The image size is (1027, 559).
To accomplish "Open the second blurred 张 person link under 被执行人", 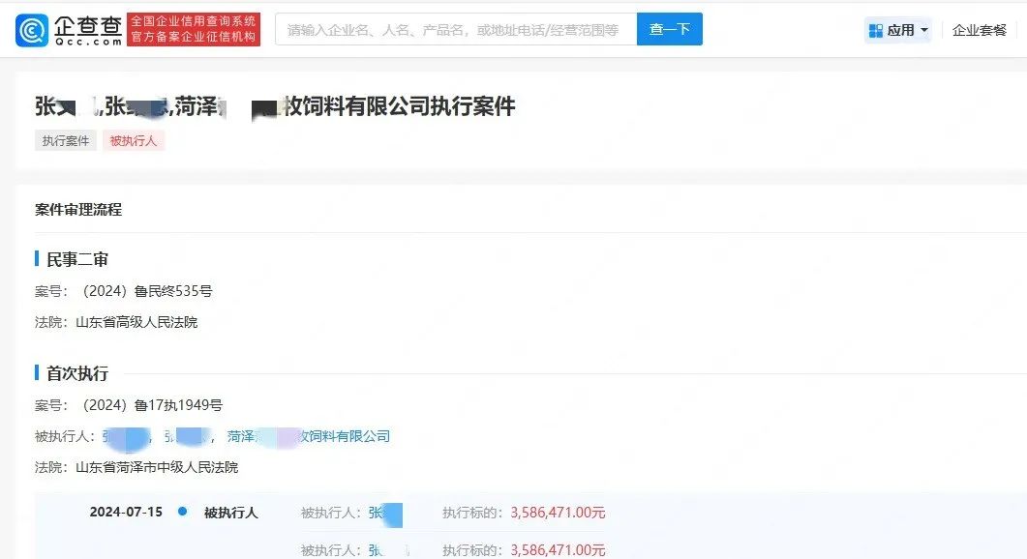I will 187,436.
